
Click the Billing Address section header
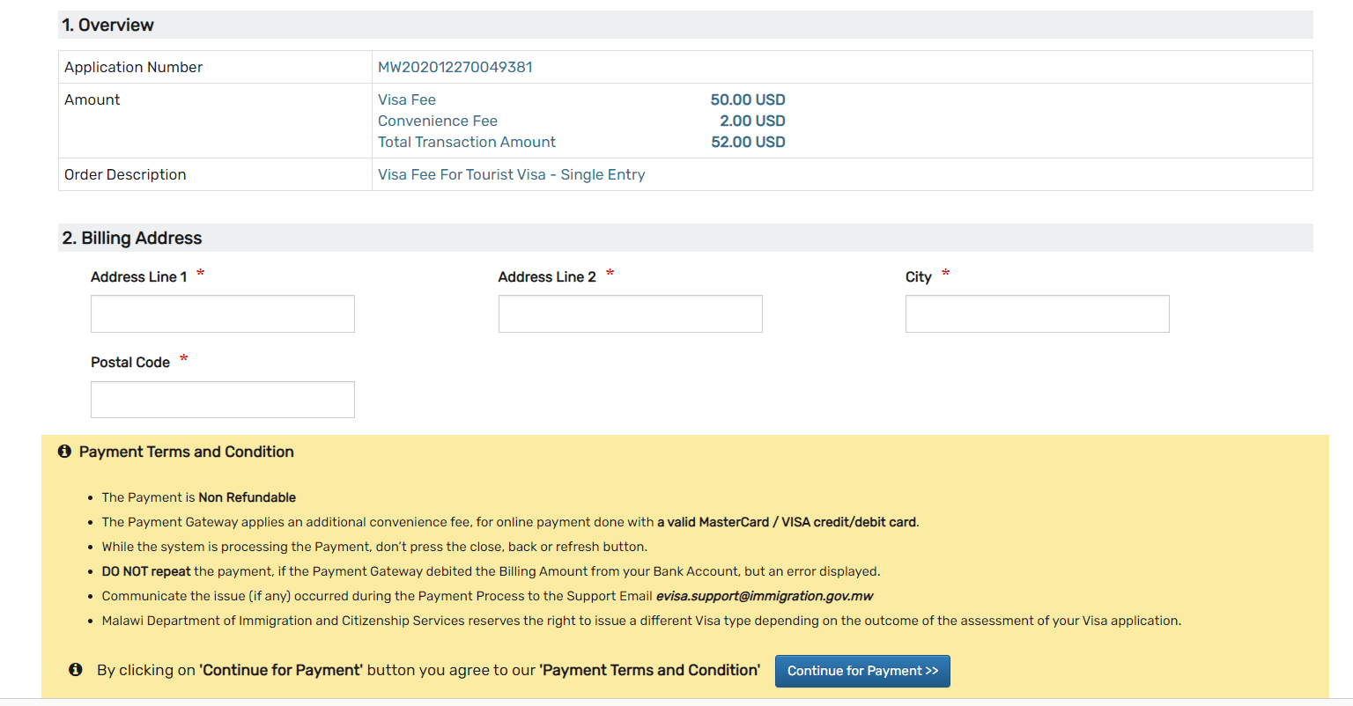(x=130, y=238)
